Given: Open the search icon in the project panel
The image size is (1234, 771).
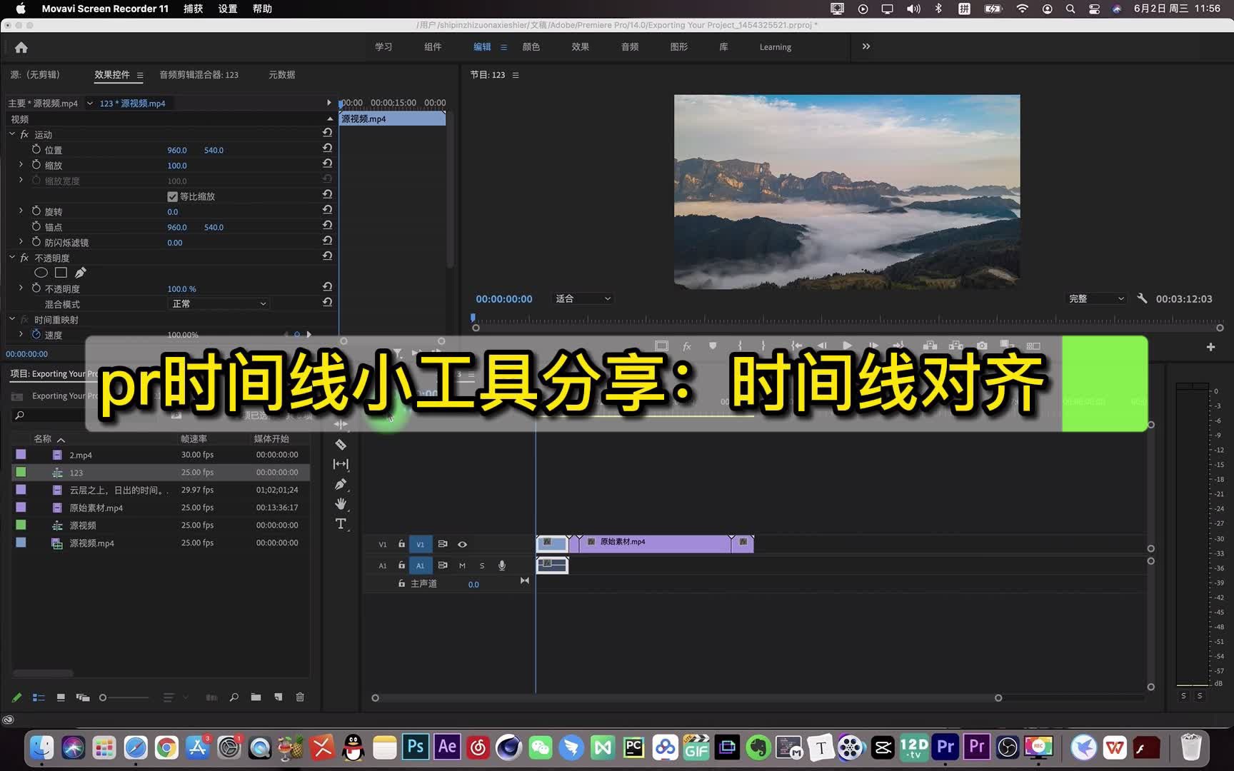Looking at the screenshot, I should [x=234, y=697].
